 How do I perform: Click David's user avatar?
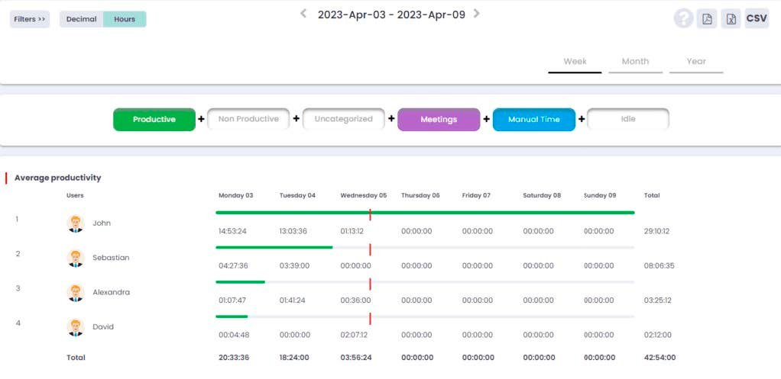tap(76, 327)
